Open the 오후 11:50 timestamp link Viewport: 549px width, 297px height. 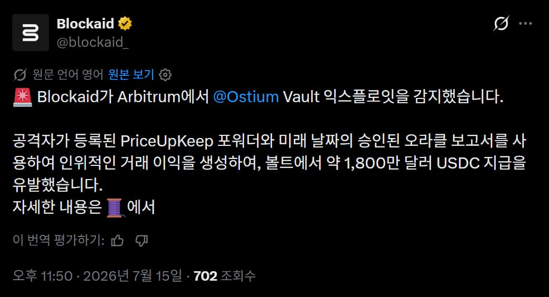[x=43, y=276]
